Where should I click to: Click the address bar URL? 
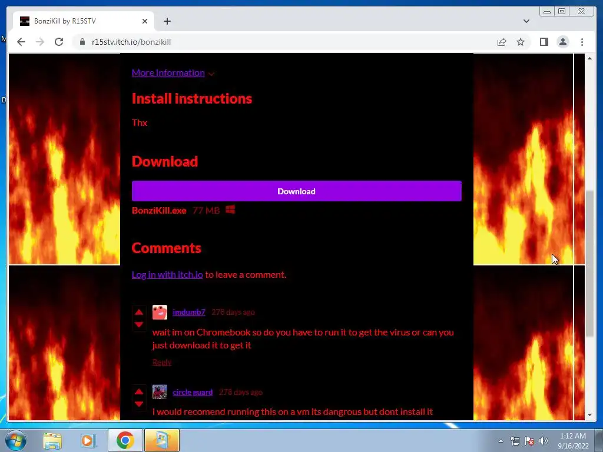[131, 42]
